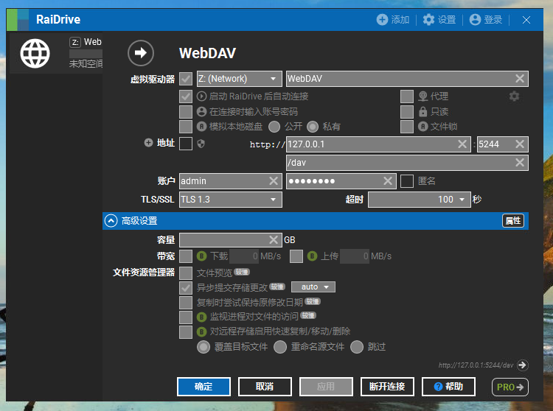Image resolution: width=553 pixels, height=411 pixels.
Task: Click the globe WebDAV drive icon
Action: (35, 54)
